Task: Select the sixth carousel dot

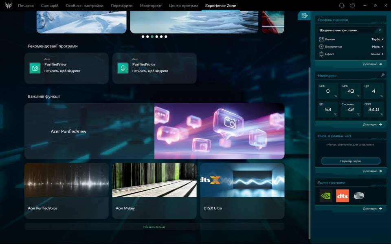Action: [x=166, y=37]
